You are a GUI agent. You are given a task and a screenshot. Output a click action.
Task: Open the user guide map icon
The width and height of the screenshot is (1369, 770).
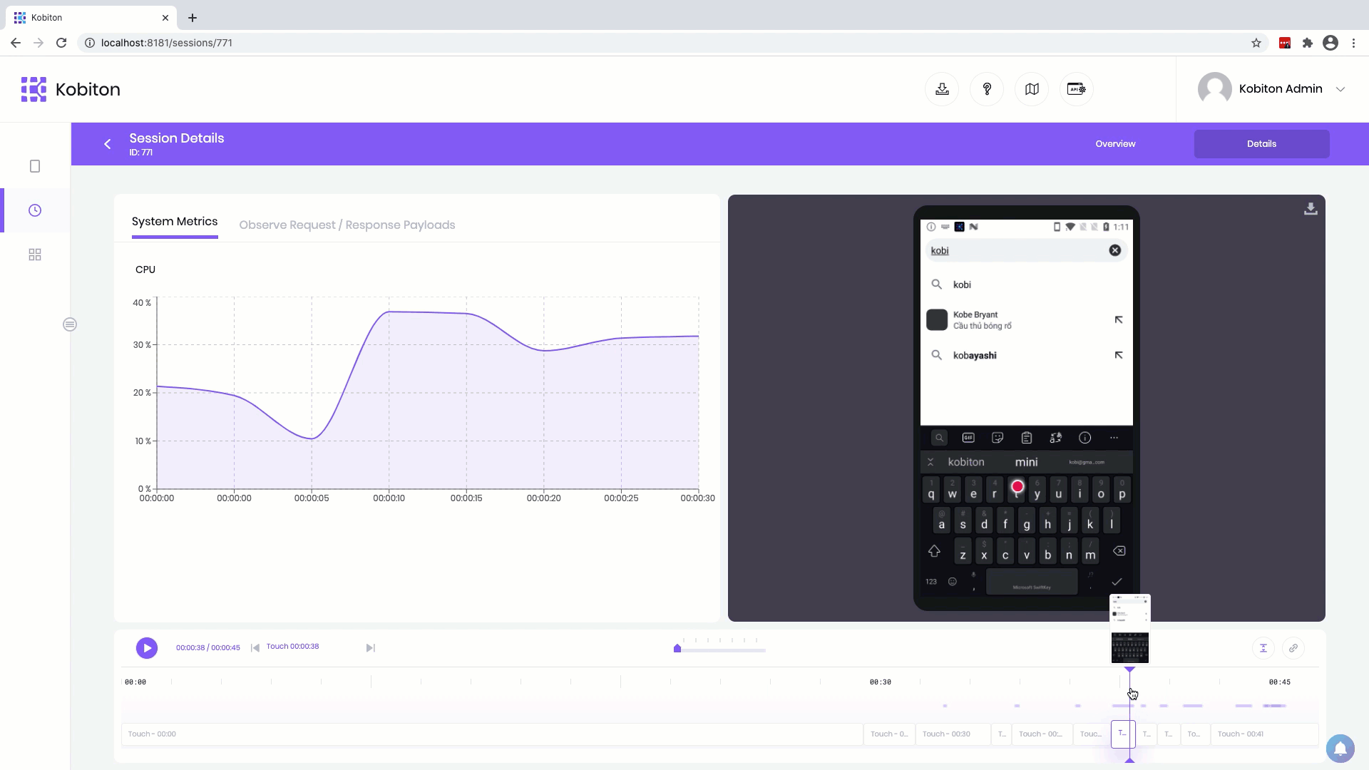(1032, 89)
